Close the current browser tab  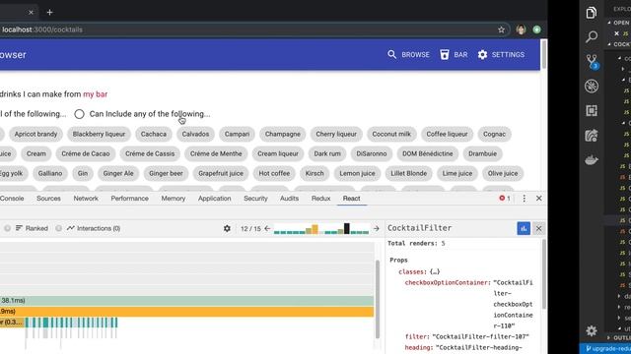pyautogui.click(x=31, y=13)
